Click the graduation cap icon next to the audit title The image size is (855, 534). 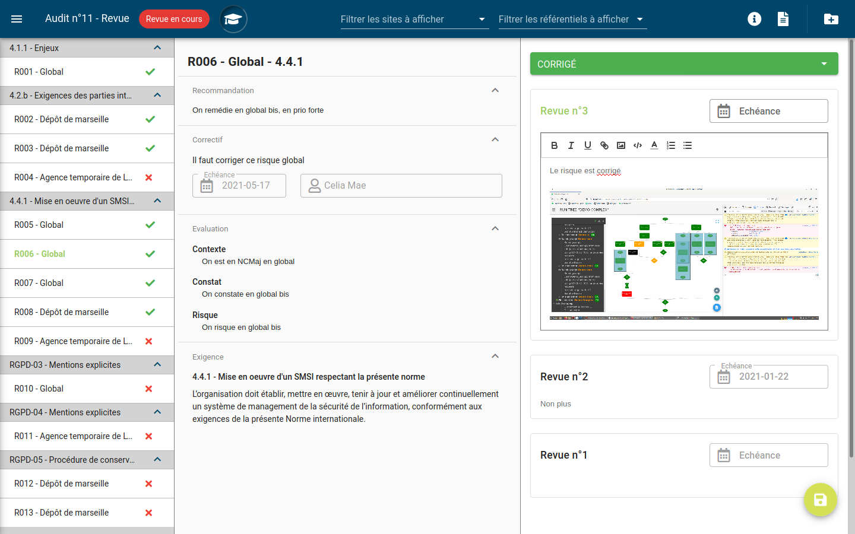click(x=233, y=18)
